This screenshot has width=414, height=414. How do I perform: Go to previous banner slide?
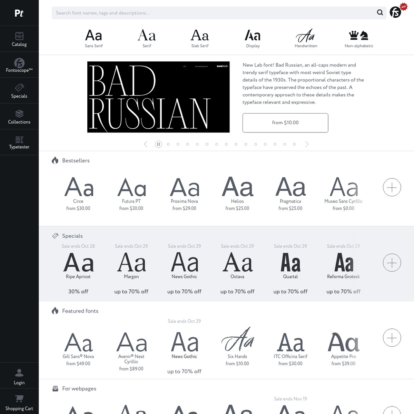click(146, 144)
